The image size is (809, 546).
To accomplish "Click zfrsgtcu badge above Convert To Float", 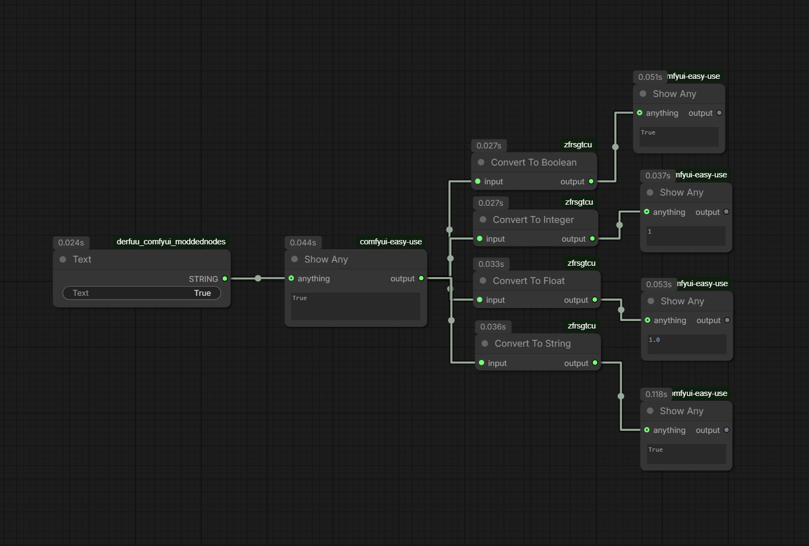I will [582, 263].
